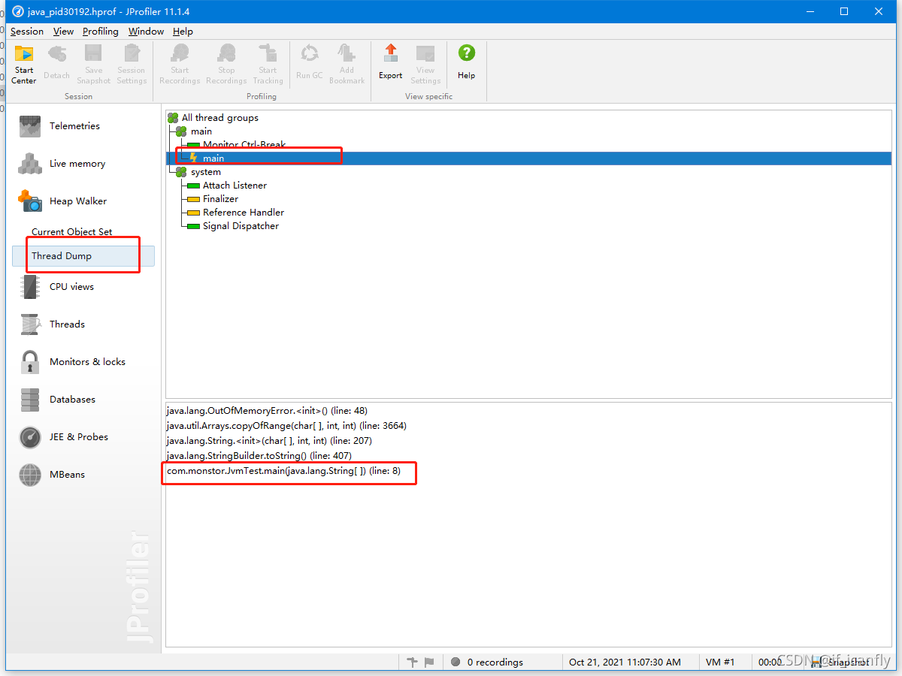Open the MBeans globe icon

(30, 475)
